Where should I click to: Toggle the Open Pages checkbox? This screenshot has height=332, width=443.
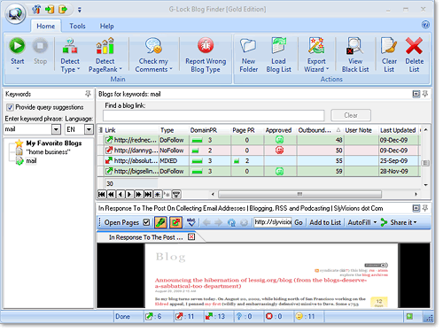146,222
